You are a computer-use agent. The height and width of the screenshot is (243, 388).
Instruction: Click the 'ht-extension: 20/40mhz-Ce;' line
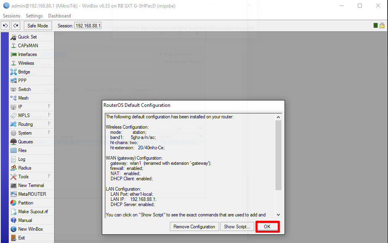click(x=137, y=148)
